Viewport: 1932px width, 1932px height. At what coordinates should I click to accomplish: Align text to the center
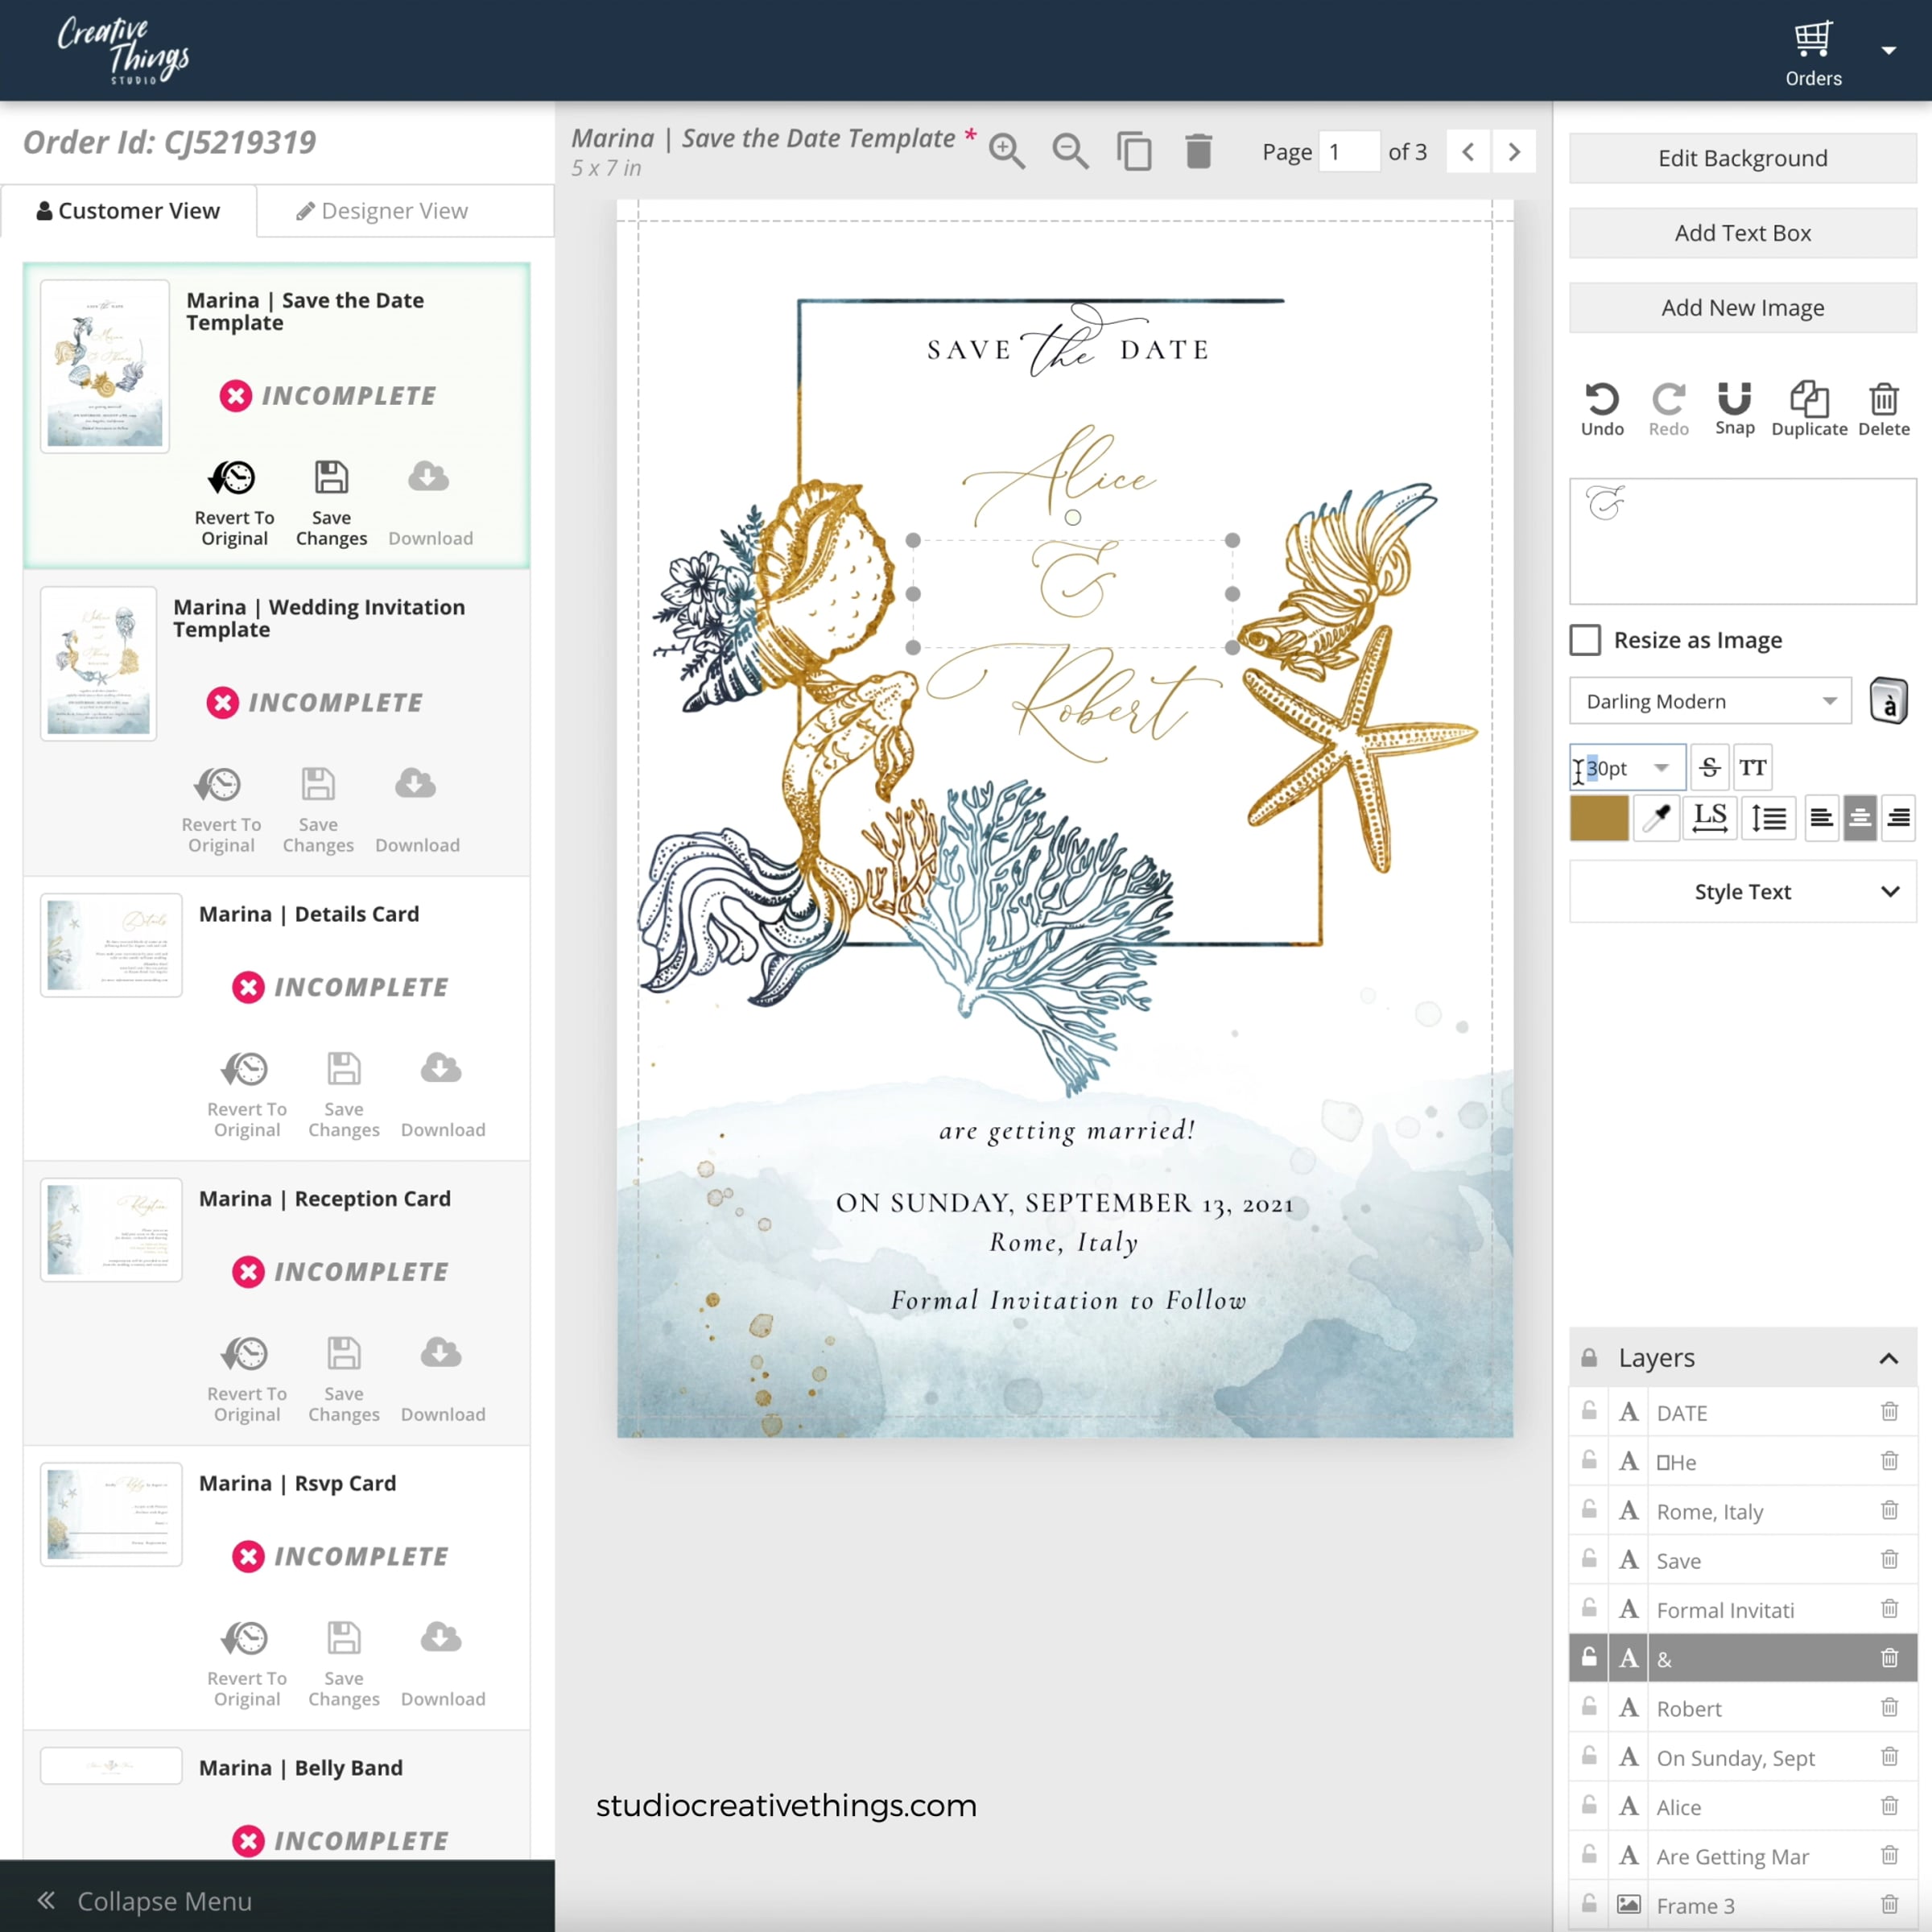click(1860, 818)
